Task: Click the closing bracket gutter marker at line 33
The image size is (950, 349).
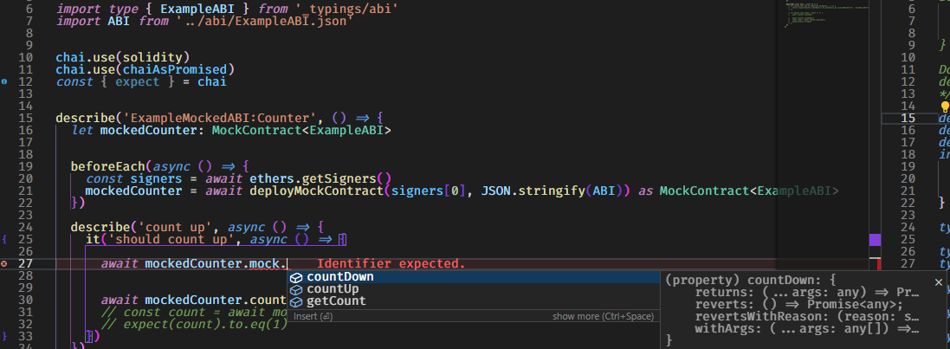Action: (x=4, y=336)
